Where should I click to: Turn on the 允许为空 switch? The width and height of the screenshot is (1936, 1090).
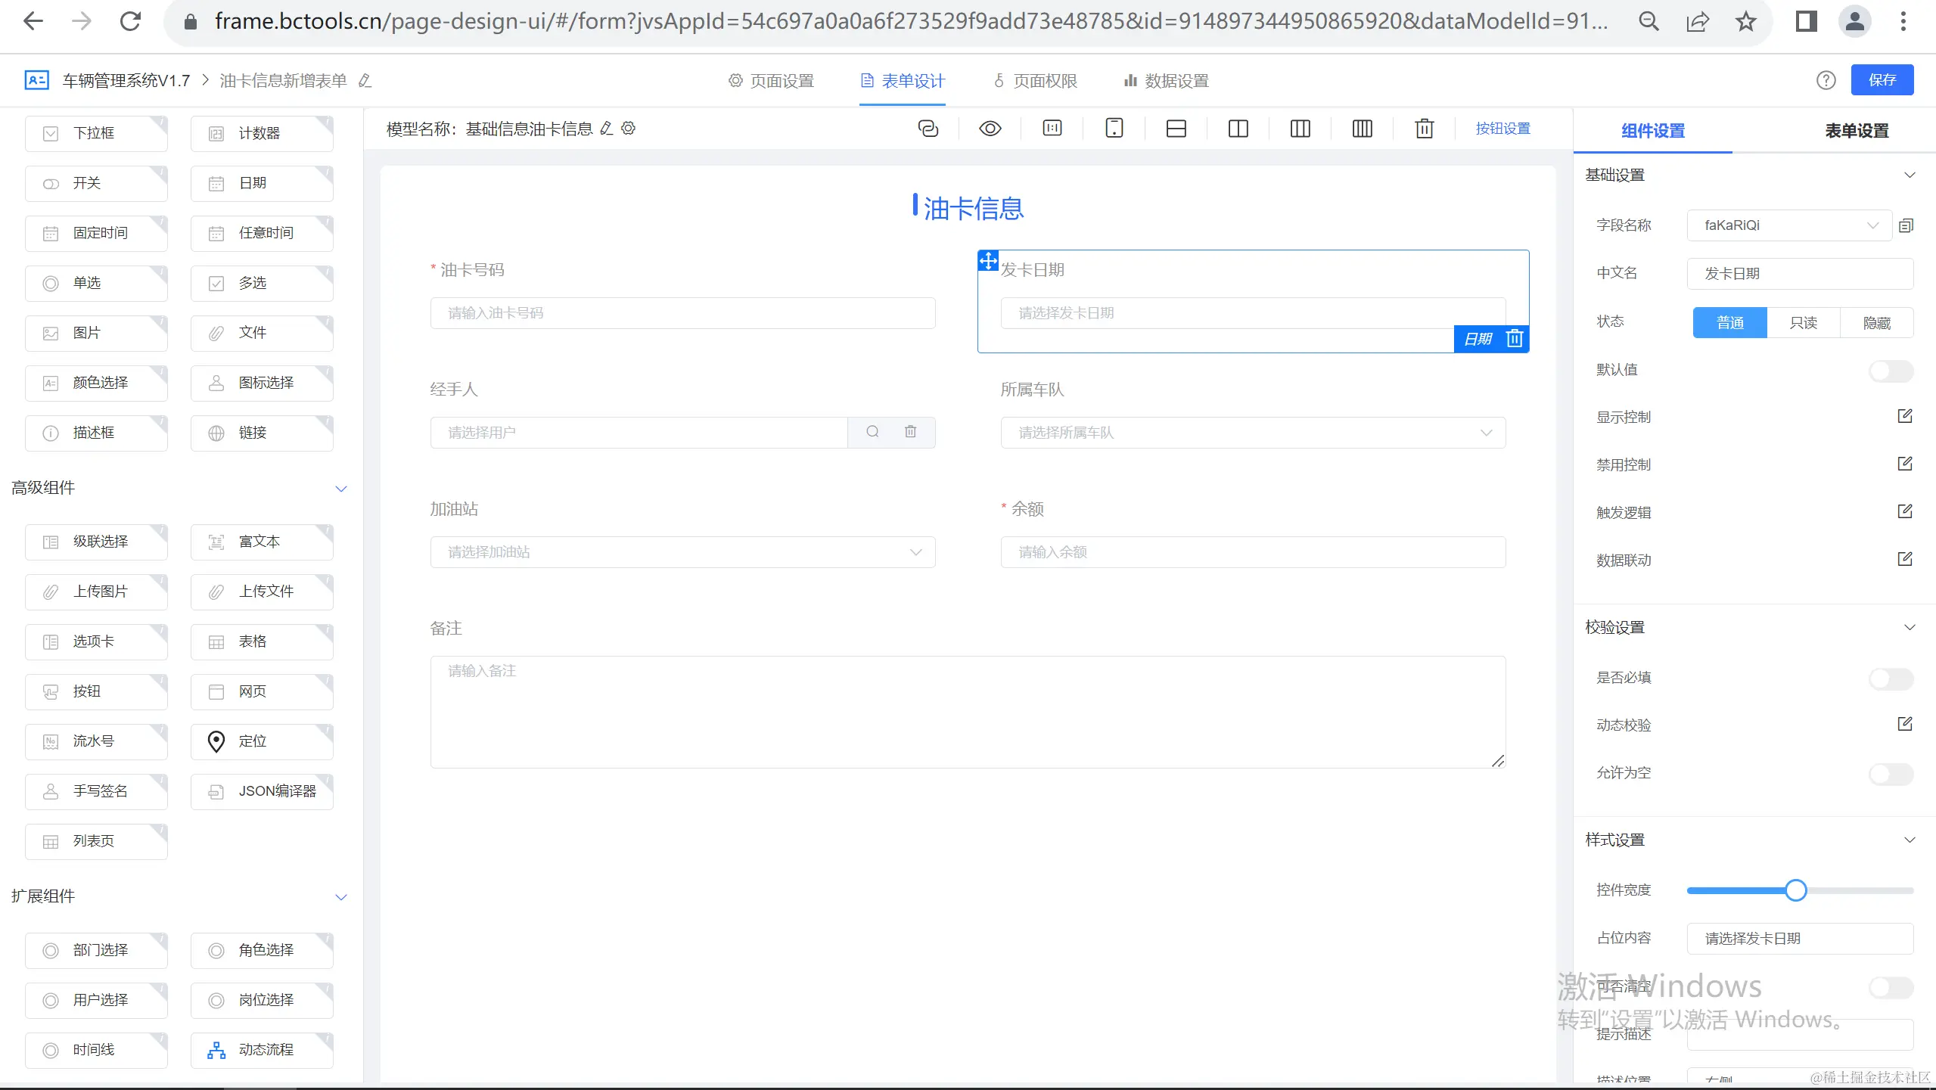(1890, 774)
